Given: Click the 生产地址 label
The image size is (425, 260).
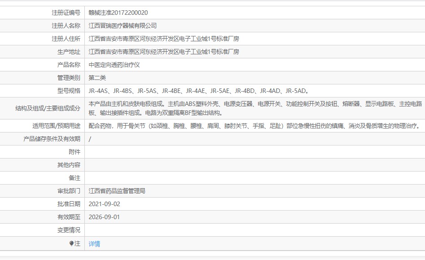Looking at the screenshot, I should [x=69, y=52].
